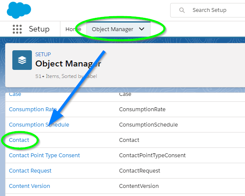Open the Content Version object
The height and width of the screenshot is (196, 245).
coord(29,186)
